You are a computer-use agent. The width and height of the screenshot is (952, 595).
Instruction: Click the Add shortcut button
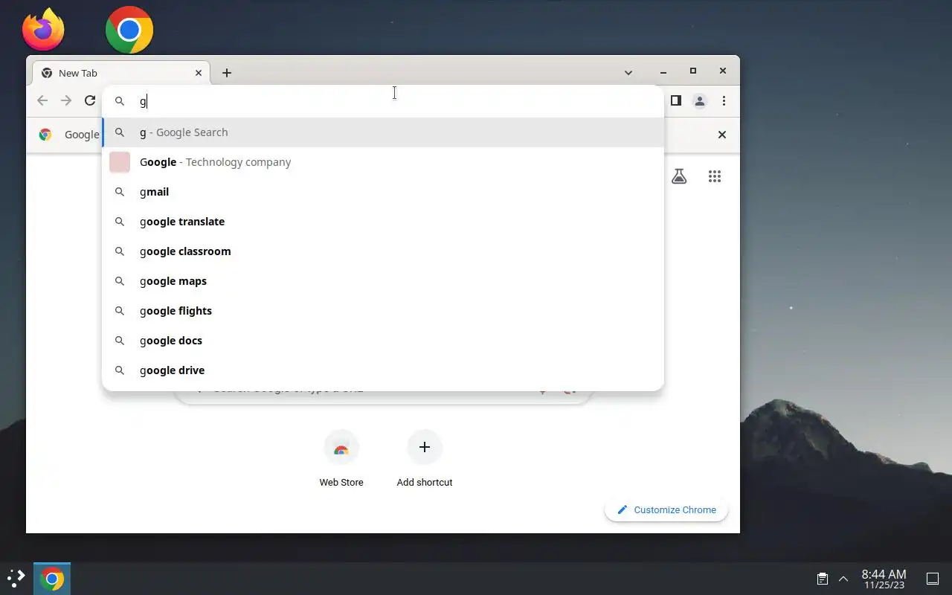(425, 459)
